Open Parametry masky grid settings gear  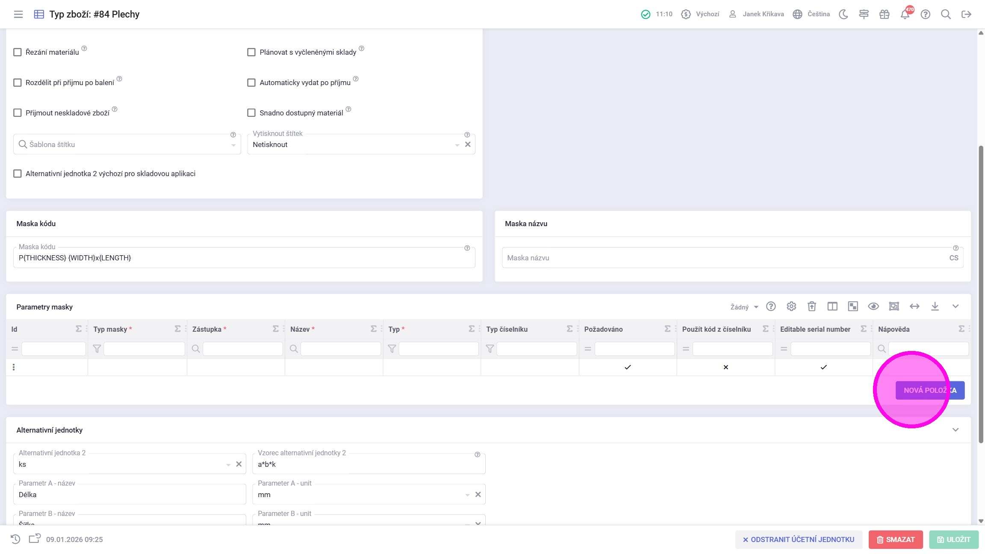pos(791,306)
